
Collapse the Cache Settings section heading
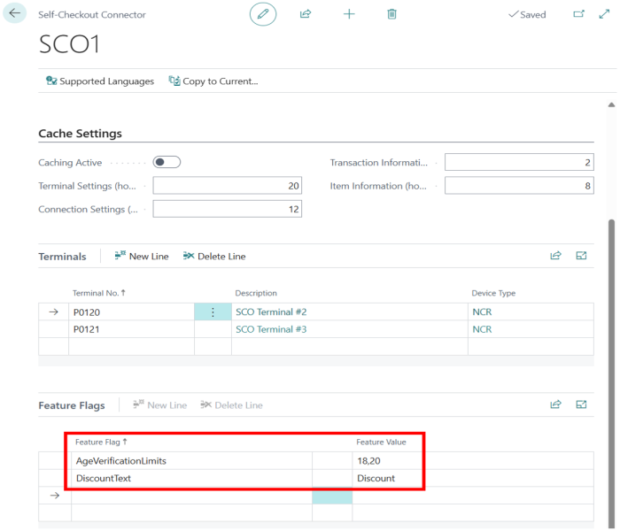80,134
